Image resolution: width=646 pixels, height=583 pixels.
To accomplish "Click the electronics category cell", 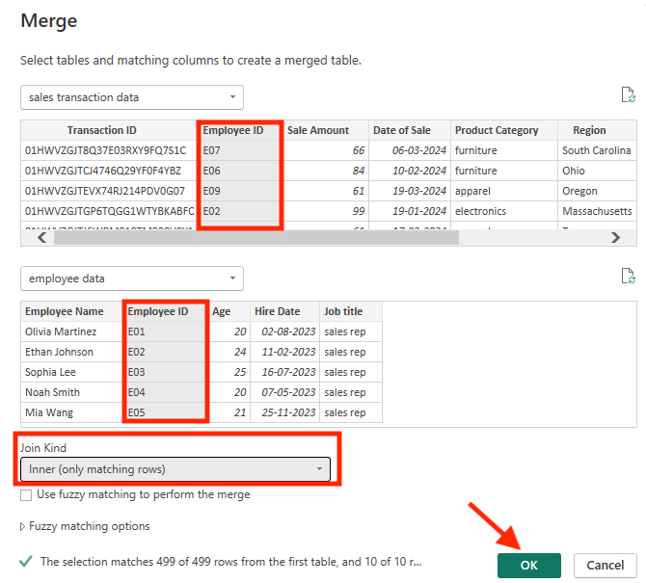I will point(504,211).
